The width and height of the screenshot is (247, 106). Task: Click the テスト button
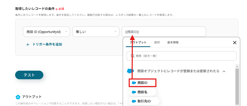point(29,75)
